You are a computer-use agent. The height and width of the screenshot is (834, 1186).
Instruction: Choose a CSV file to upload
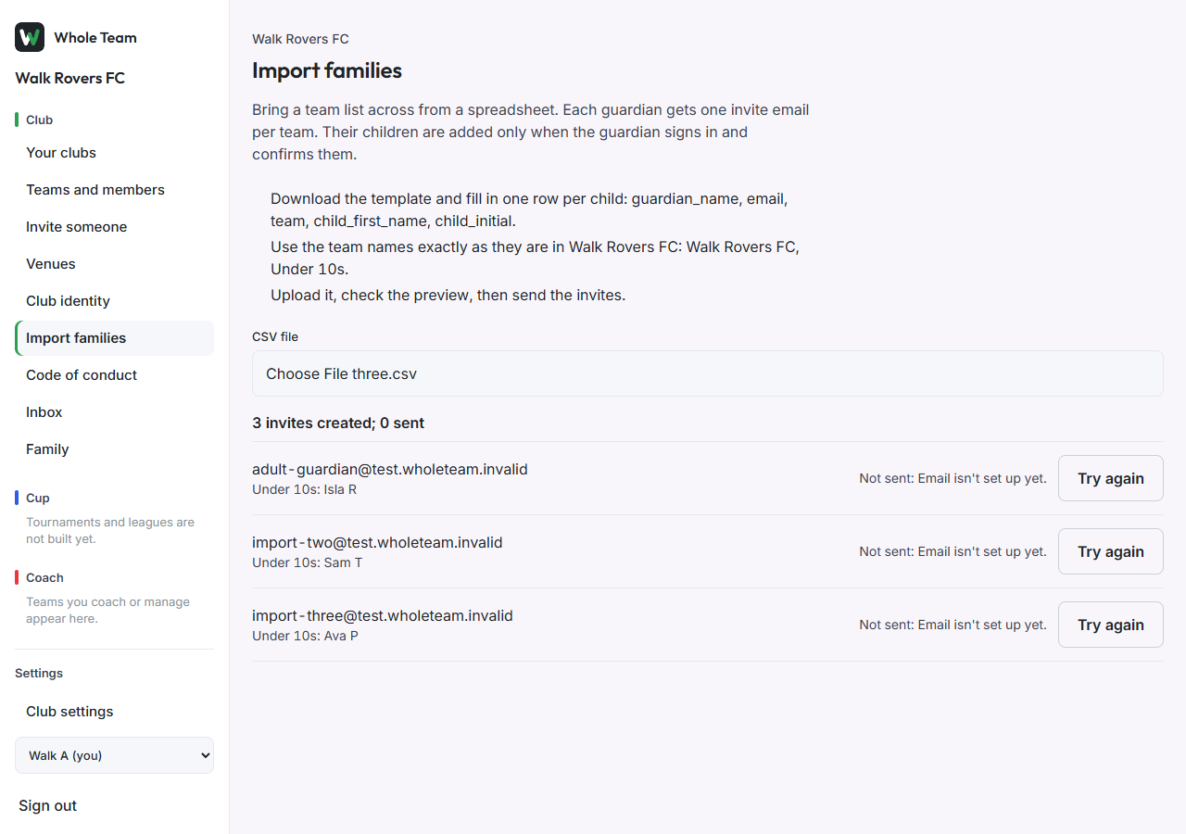(707, 373)
